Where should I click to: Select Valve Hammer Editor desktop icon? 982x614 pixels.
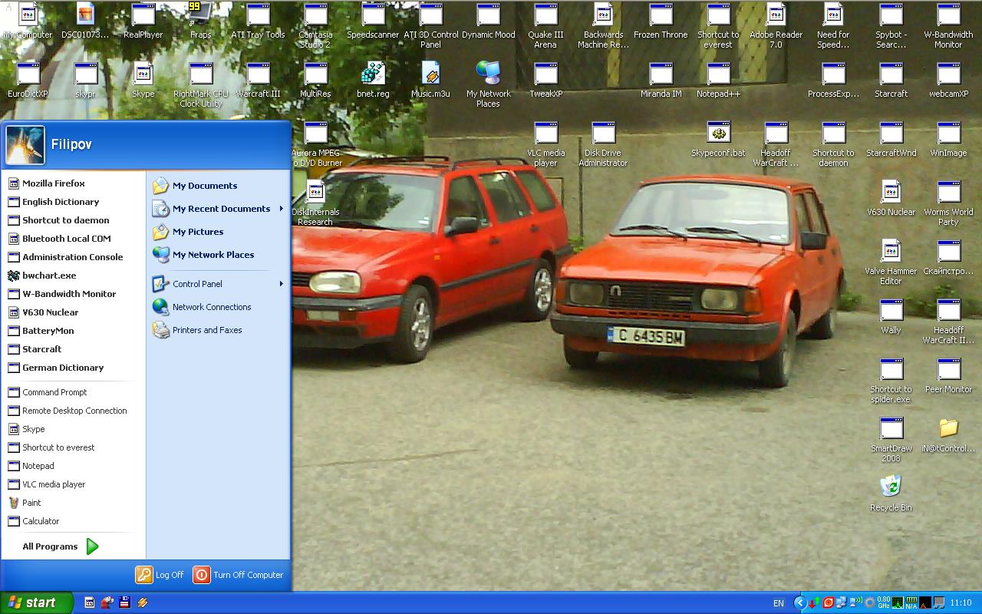pos(891,262)
